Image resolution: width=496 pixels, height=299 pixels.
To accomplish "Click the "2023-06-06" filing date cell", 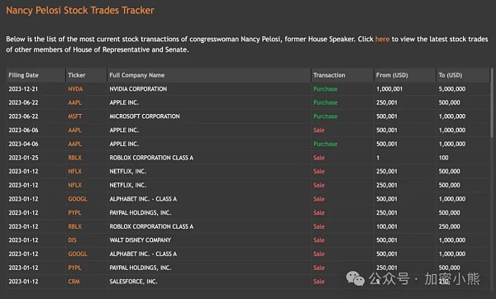I will point(23,131).
